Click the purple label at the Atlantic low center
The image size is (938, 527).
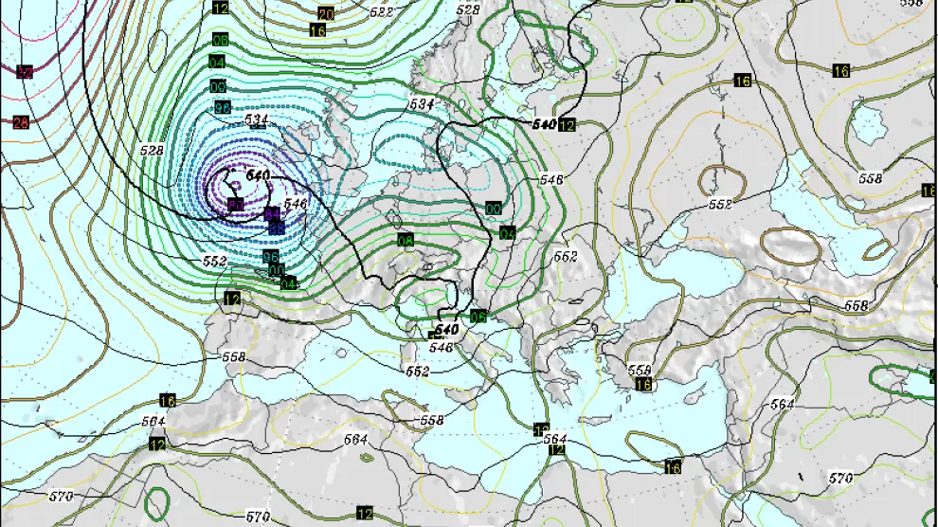tap(235, 205)
